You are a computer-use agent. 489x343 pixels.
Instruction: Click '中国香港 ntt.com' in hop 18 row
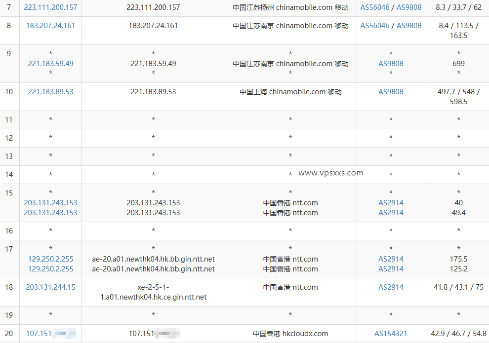pos(290,287)
